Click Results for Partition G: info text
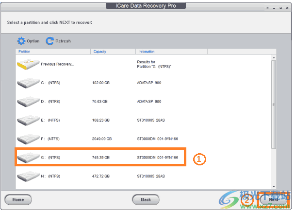This screenshot has height=214, width=296. tap(154, 64)
